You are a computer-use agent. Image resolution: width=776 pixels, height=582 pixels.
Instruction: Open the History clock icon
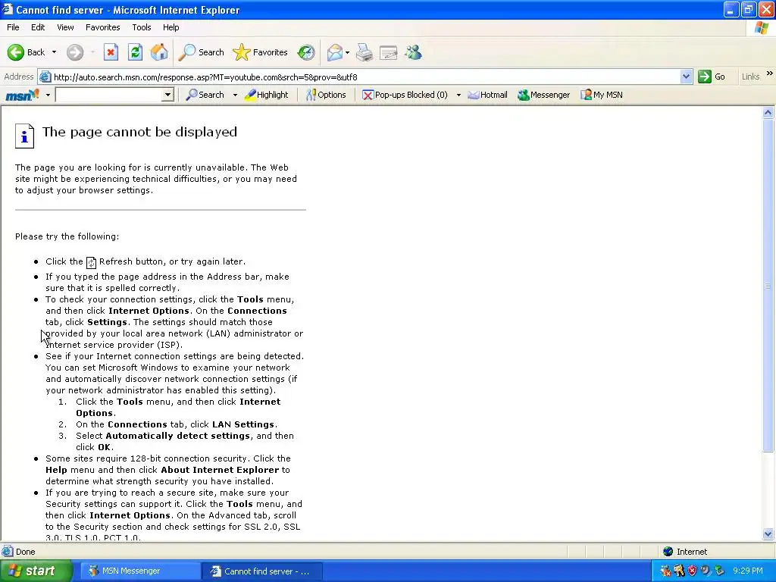[x=306, y=52]
